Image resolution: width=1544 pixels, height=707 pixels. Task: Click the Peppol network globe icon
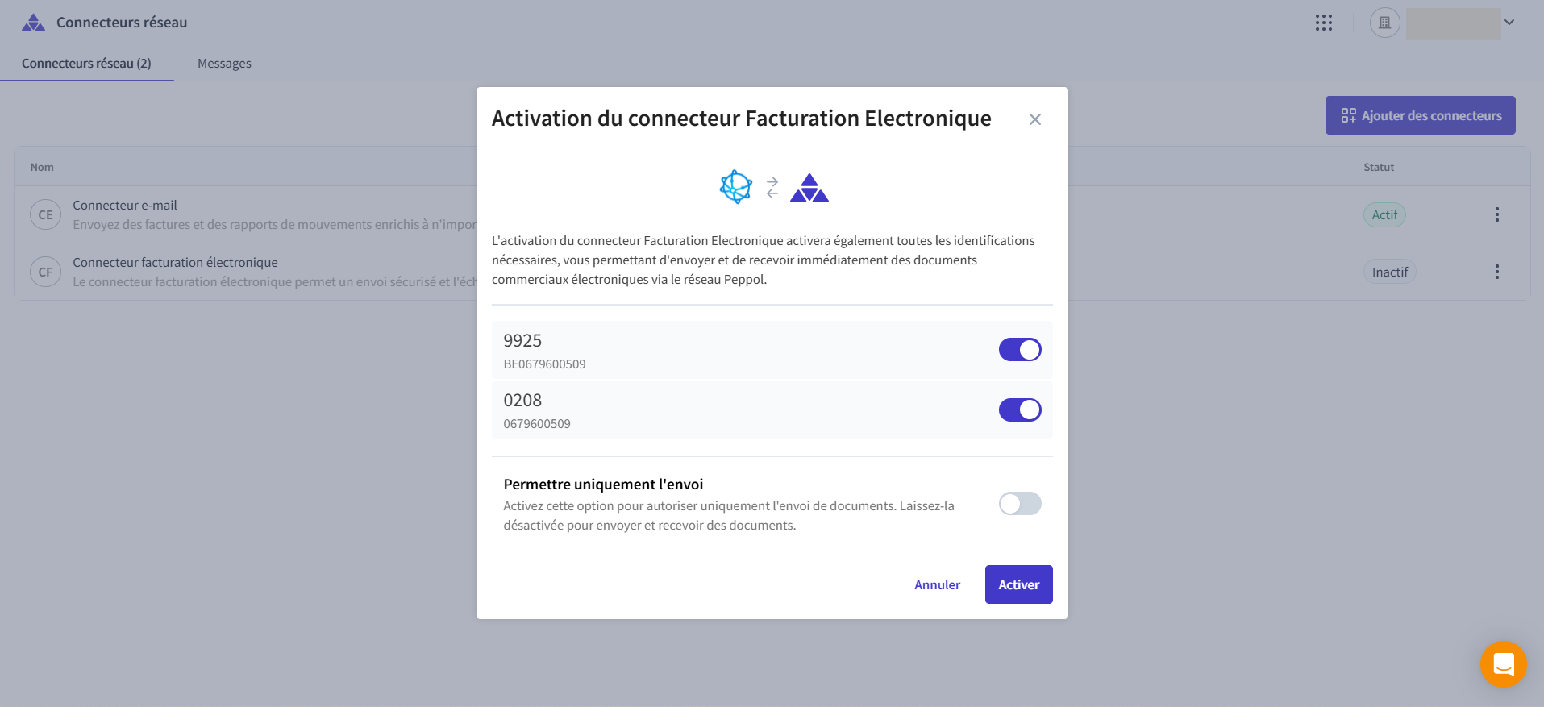pyautogui.click(x=735, y=187)
